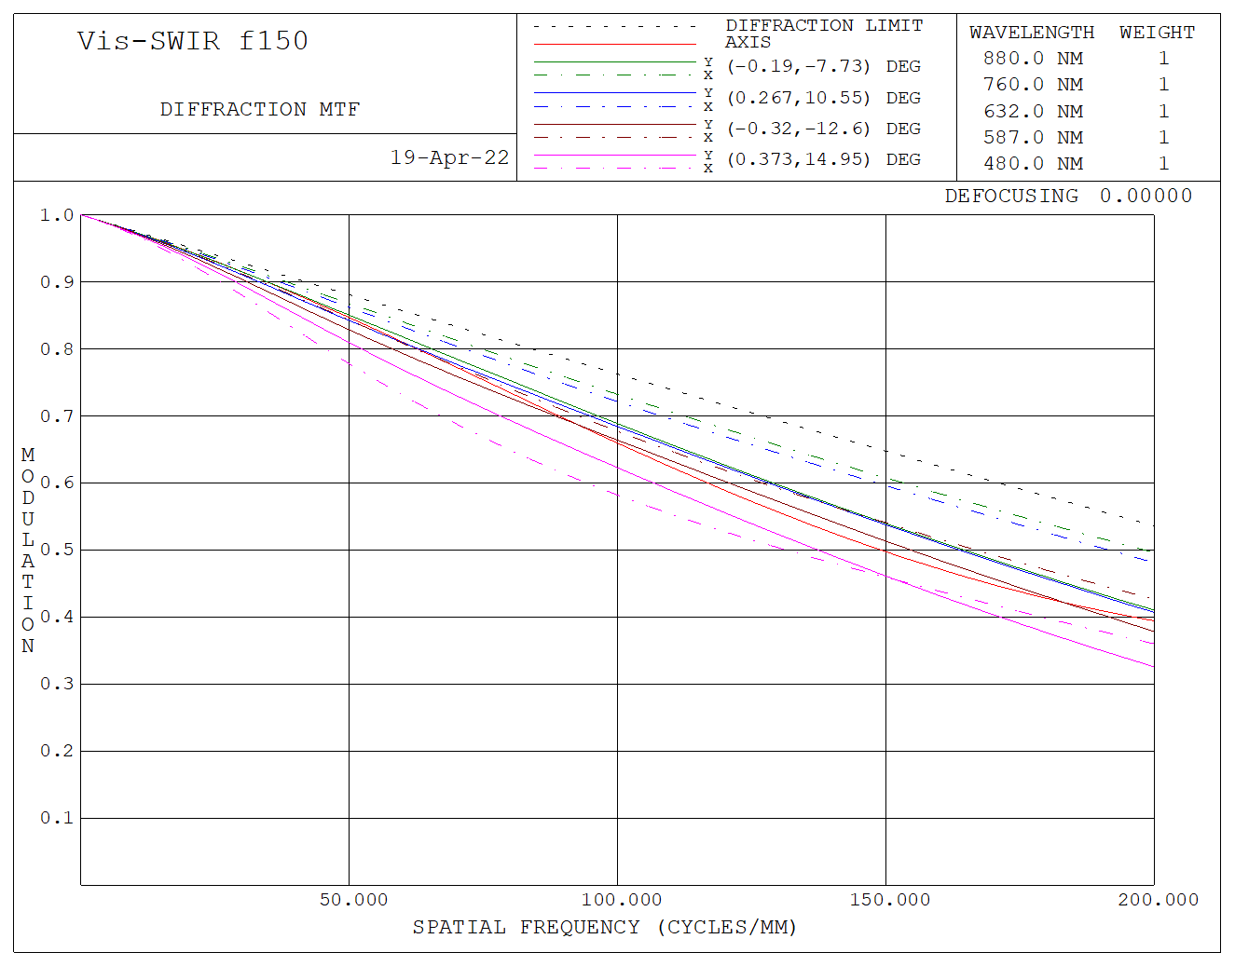Click the WEIGHT column header
Screen dimensions: 1235x966
(1157, 33)
